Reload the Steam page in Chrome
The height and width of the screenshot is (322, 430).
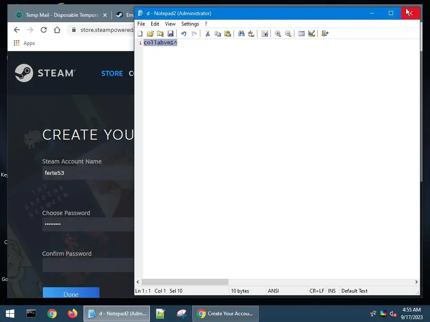coord(44,30)
